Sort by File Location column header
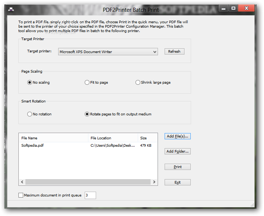 point(113,138)
